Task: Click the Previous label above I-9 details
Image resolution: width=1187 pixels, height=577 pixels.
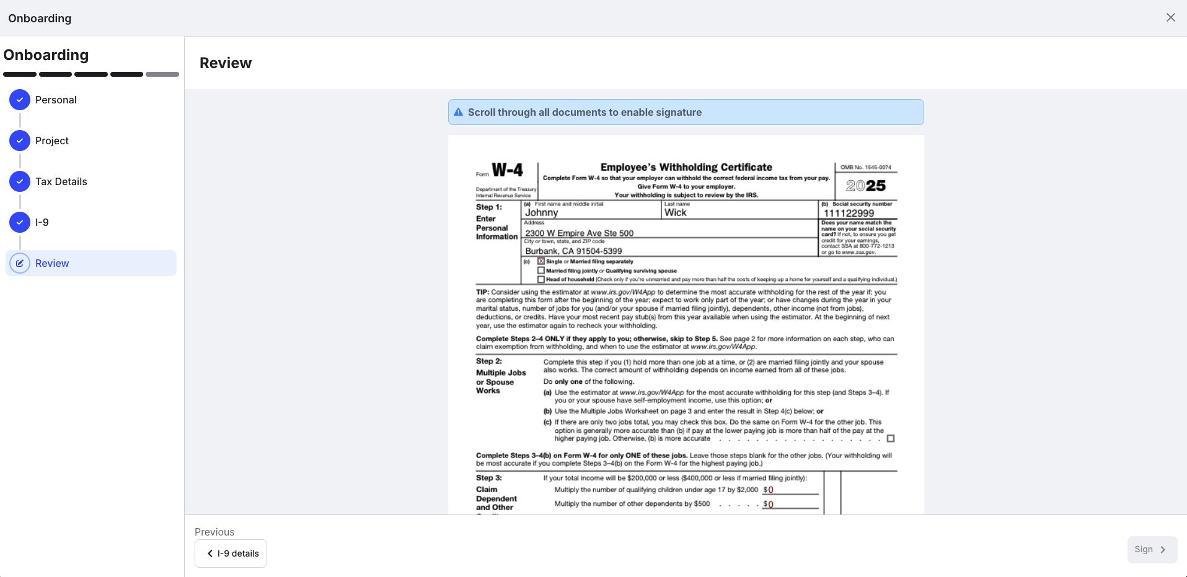Action: [x=214, y=532]
